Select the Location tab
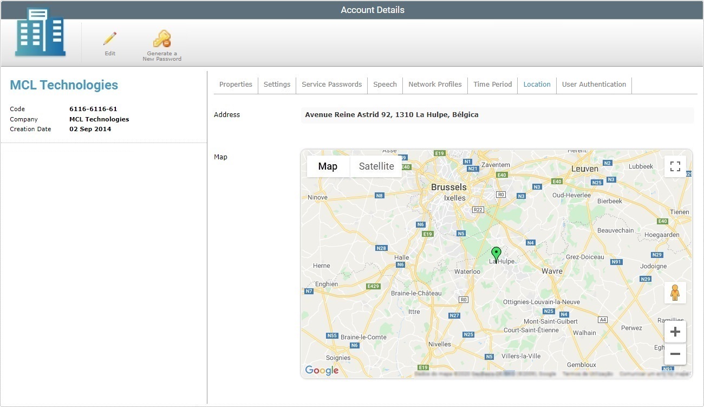Viewport: 704px width, 407px height. [x=537, y=85]
